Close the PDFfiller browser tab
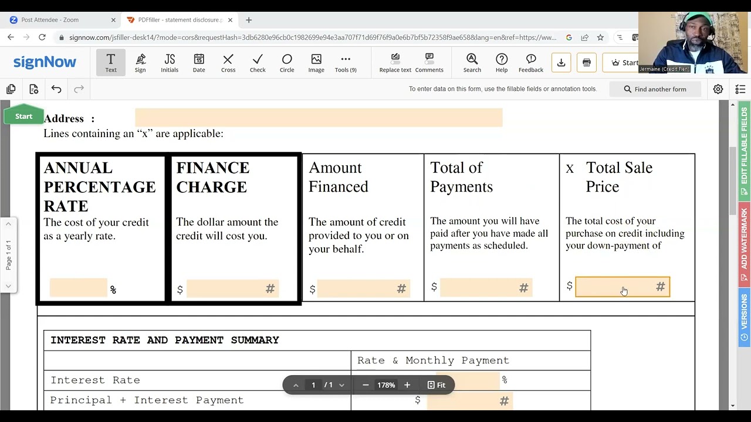 (x=230, y=20)
